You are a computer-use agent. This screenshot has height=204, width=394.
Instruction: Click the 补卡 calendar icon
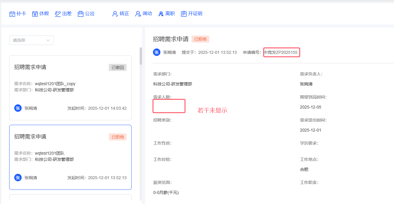click(12, 14)
